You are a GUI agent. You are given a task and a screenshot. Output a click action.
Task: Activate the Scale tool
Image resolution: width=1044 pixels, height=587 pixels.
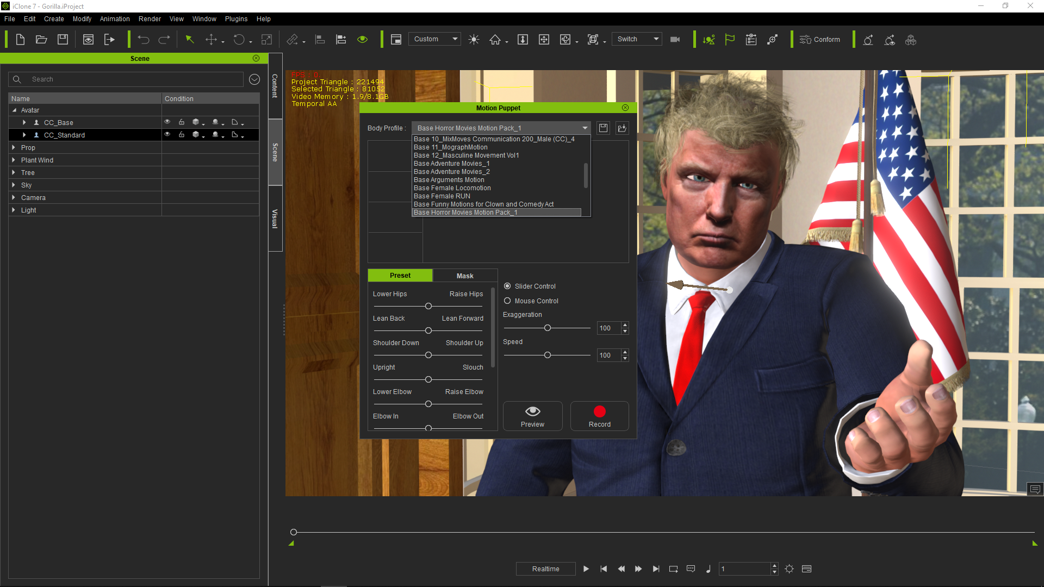pos(266,40)
